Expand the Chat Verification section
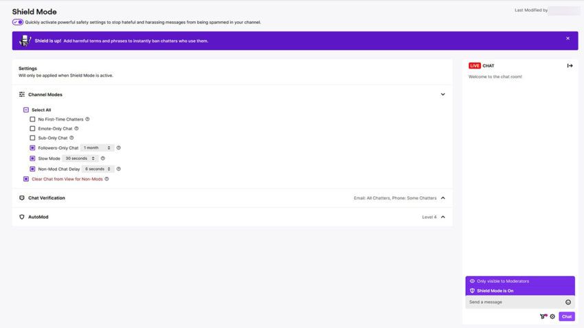The height and width of the screenshot is (328, 584). tap(442, 198)
